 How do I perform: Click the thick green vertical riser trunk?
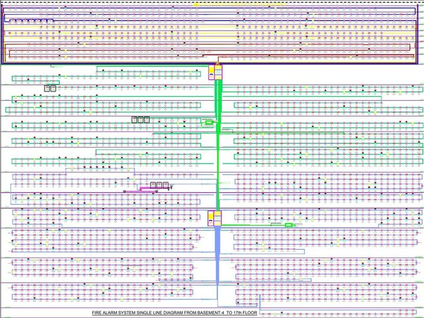(x=218, y=146)
